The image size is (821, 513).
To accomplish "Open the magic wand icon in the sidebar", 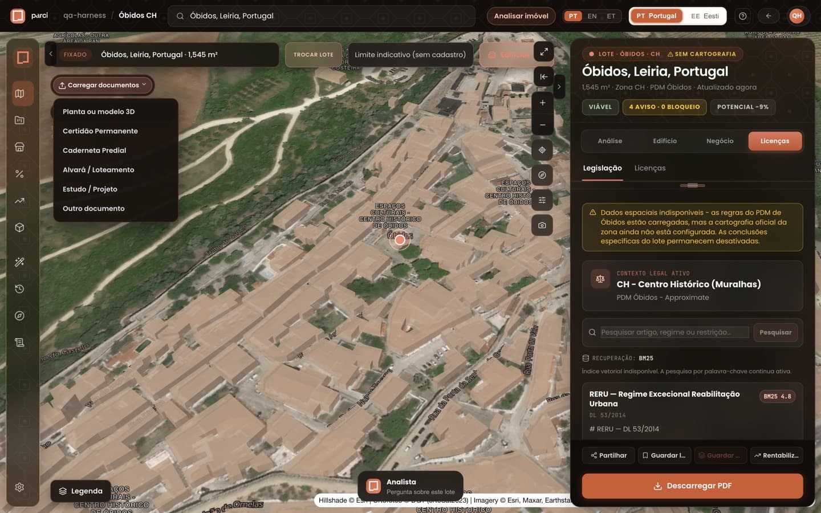I will [20, 262].
